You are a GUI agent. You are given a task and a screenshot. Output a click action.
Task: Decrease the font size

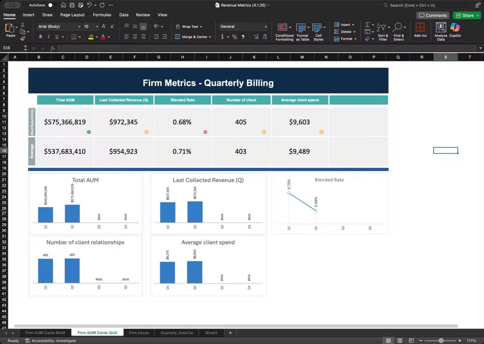click(x=112, y=27)
